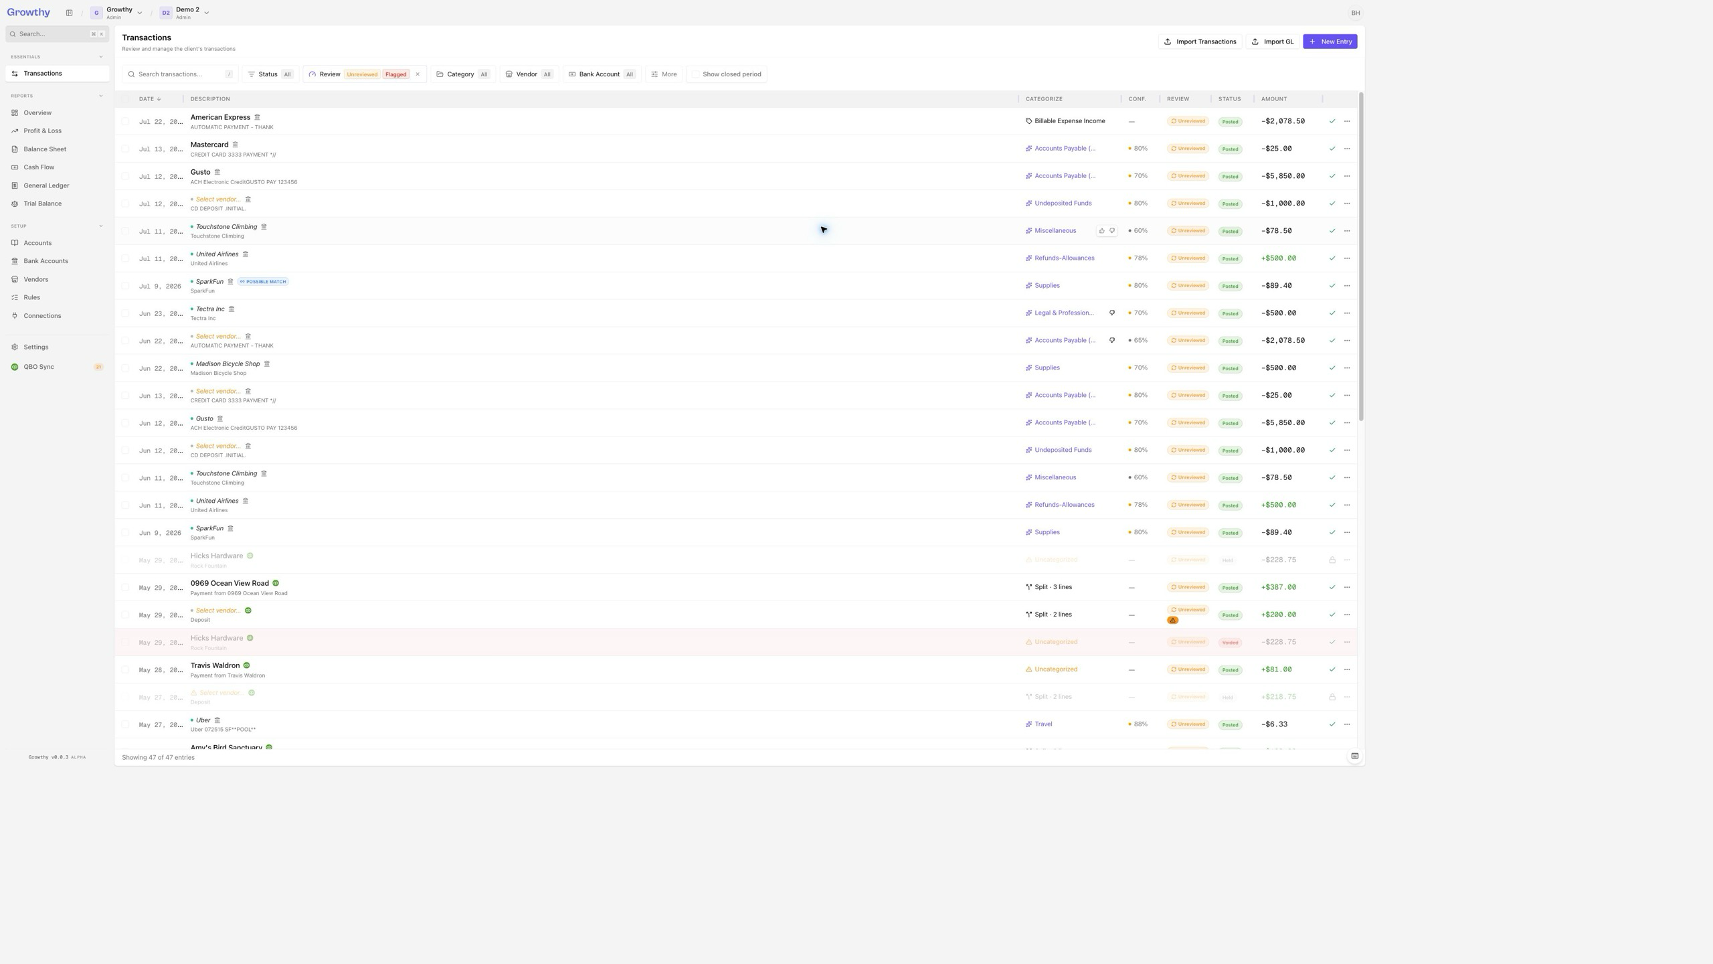Focus the global Search field in sidebar
Viewport: 1713px width, 964px height.
tap(57, 34)
